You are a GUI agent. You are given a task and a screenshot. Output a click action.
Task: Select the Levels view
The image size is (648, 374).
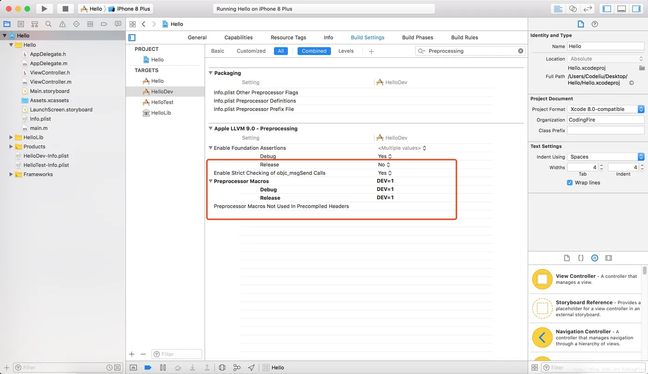[346, 51]
